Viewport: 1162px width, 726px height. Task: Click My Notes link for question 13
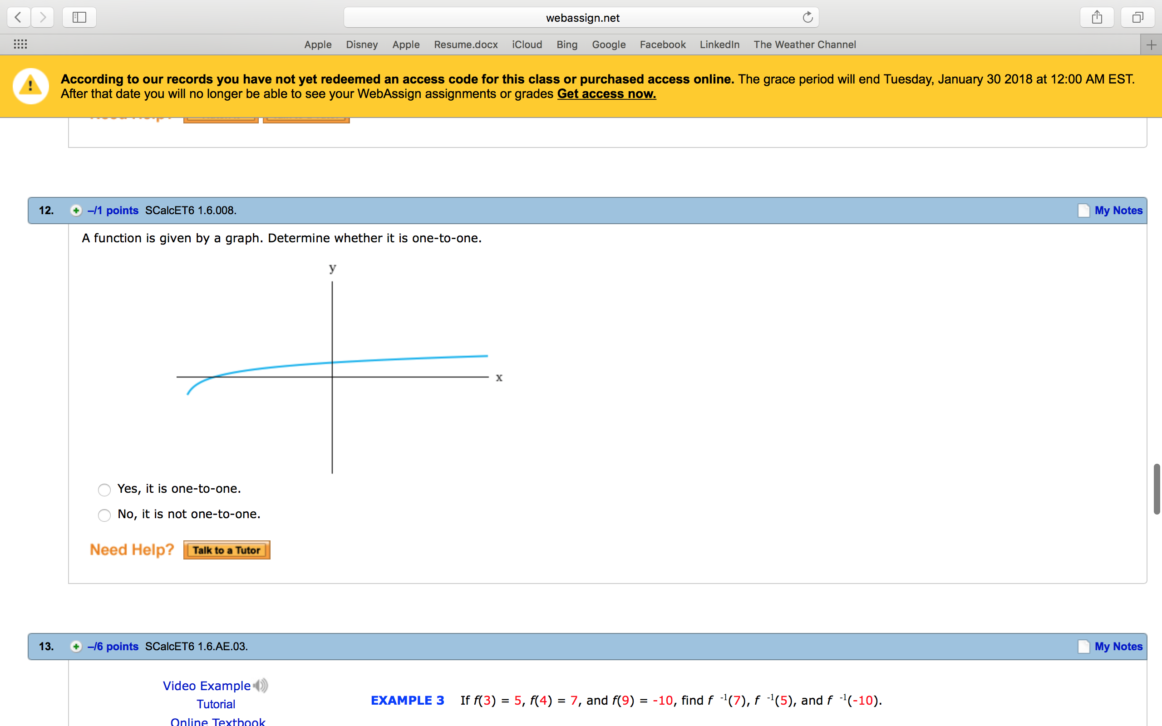tap(1118, 646)
